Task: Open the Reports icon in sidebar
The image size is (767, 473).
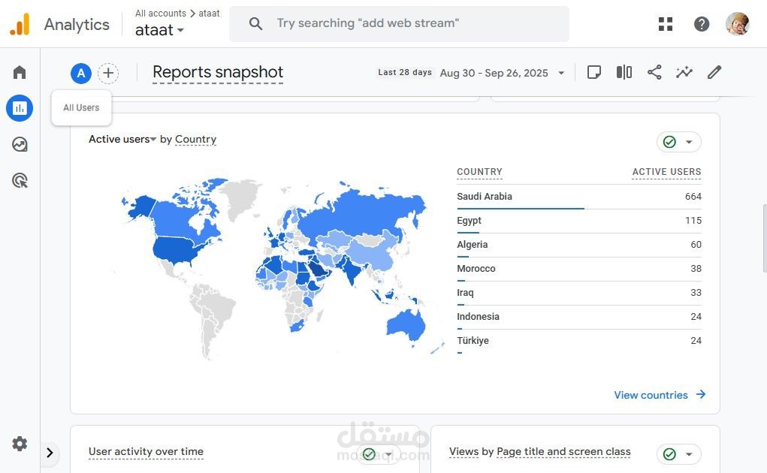Action: pyautogui.click(x=20, y=108)
